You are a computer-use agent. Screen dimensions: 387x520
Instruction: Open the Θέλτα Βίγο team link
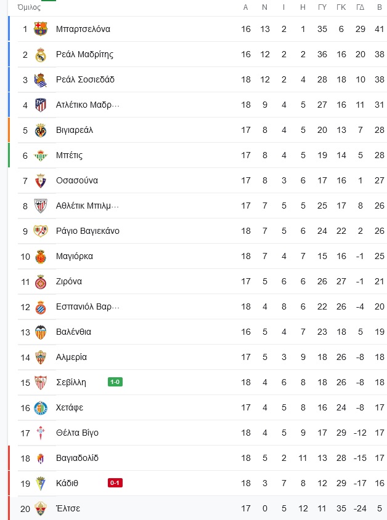[77, 433]
